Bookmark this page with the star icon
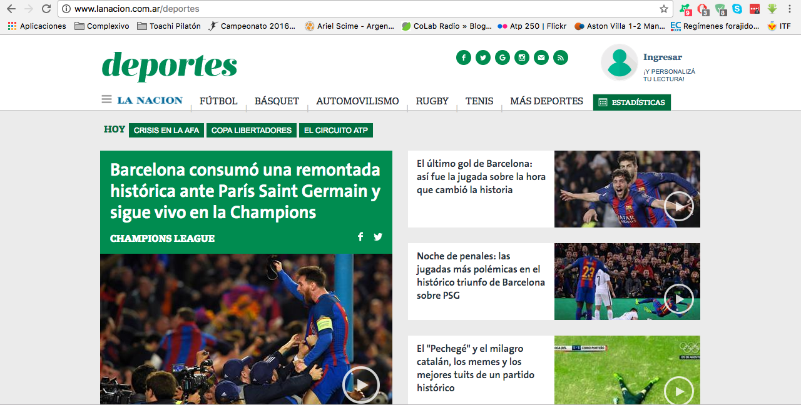 pos(664,9)
